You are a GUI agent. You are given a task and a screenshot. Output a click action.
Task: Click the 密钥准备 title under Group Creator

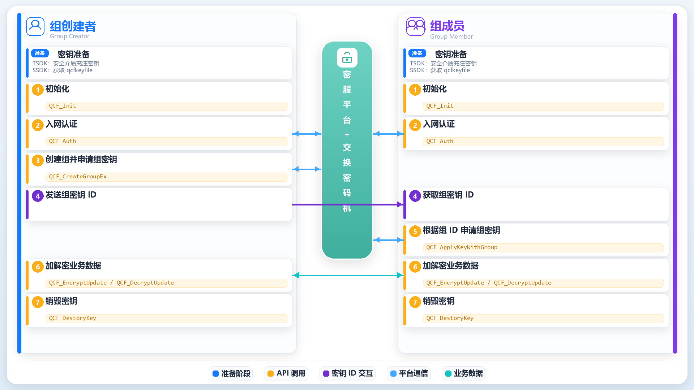[x=74, y=54]
